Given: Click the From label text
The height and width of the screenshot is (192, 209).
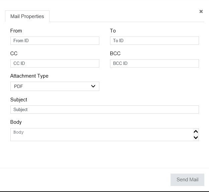Looking at the screenshot, I should (x=16, y=31).
